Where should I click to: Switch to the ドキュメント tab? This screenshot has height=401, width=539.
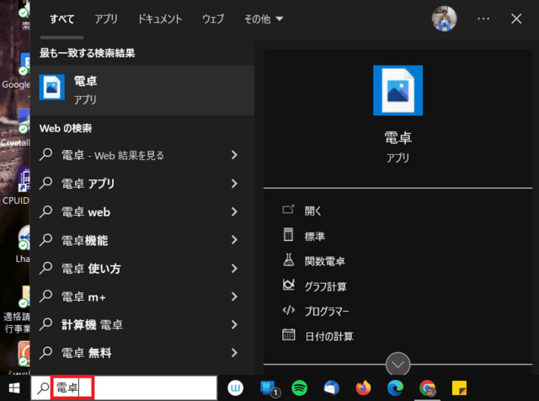coord(160,19)
